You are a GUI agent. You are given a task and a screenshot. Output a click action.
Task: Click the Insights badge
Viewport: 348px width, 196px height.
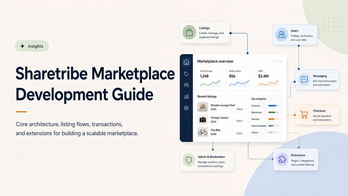click(x=32, y=46)
